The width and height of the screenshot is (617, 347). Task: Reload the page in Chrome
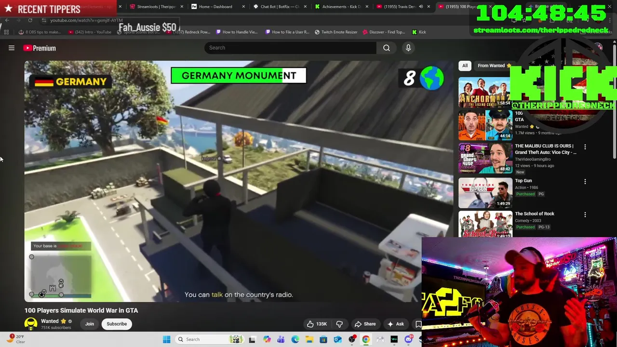point(30,20)
